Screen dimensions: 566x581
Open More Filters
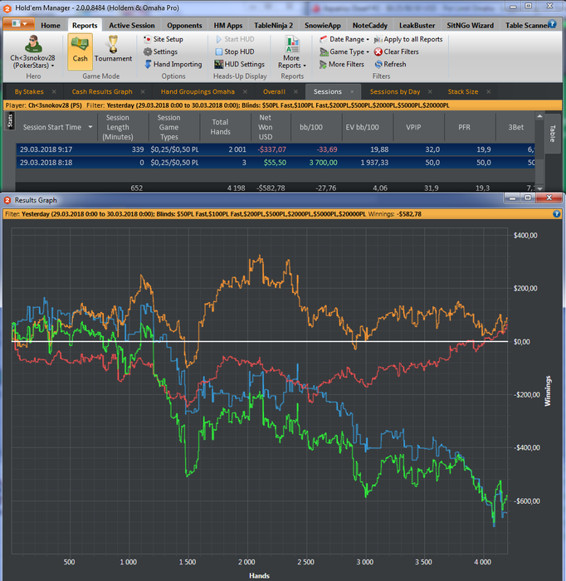pos(342,65)
